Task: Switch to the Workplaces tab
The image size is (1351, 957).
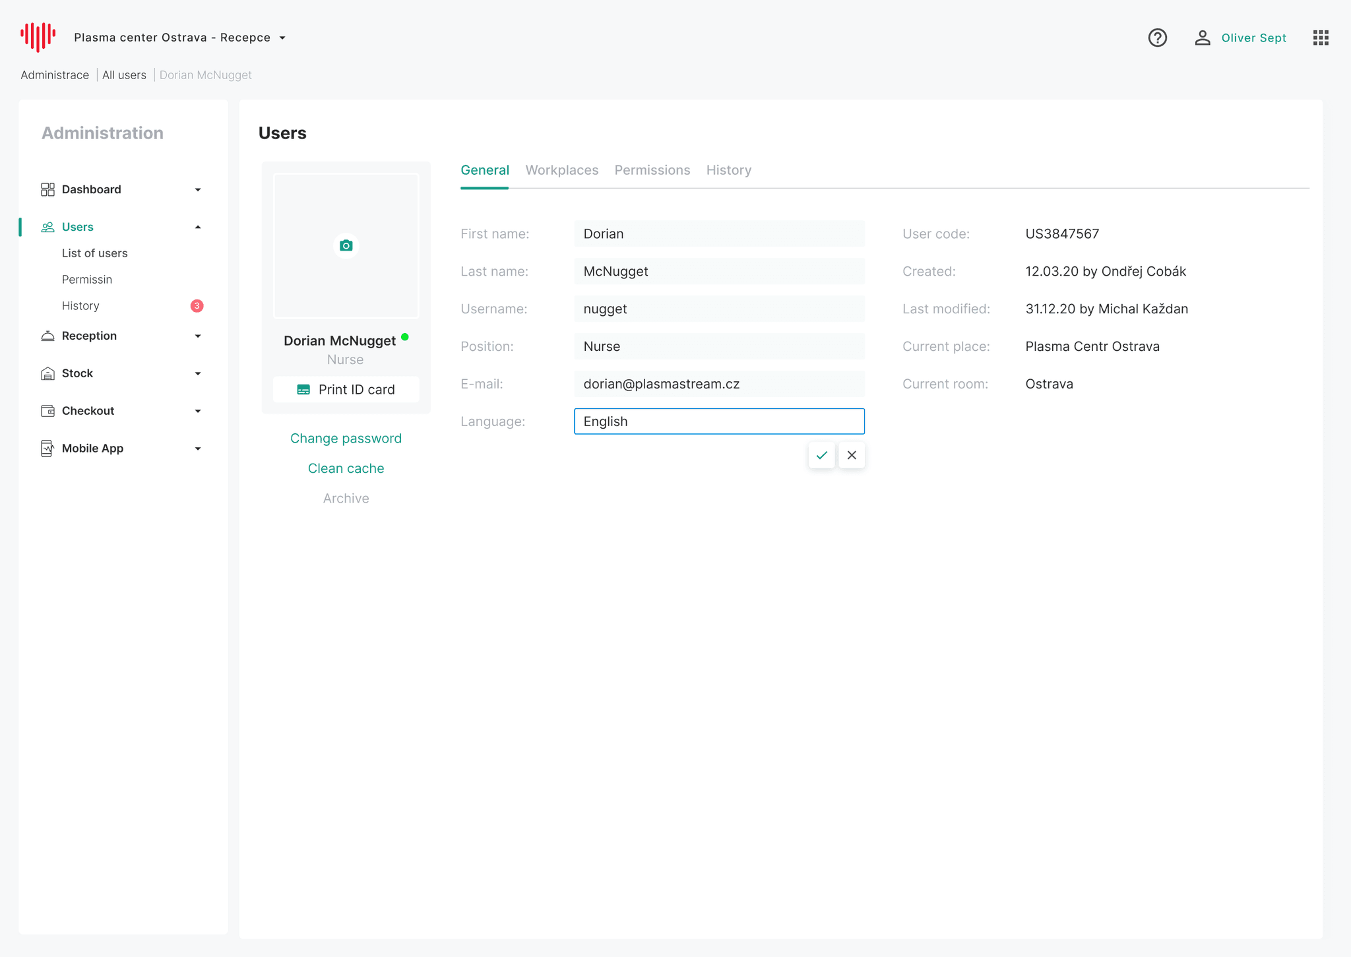Action: [x=561, y=170]
